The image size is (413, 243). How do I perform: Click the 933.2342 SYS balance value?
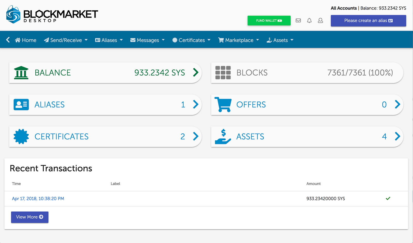[160, 73]
